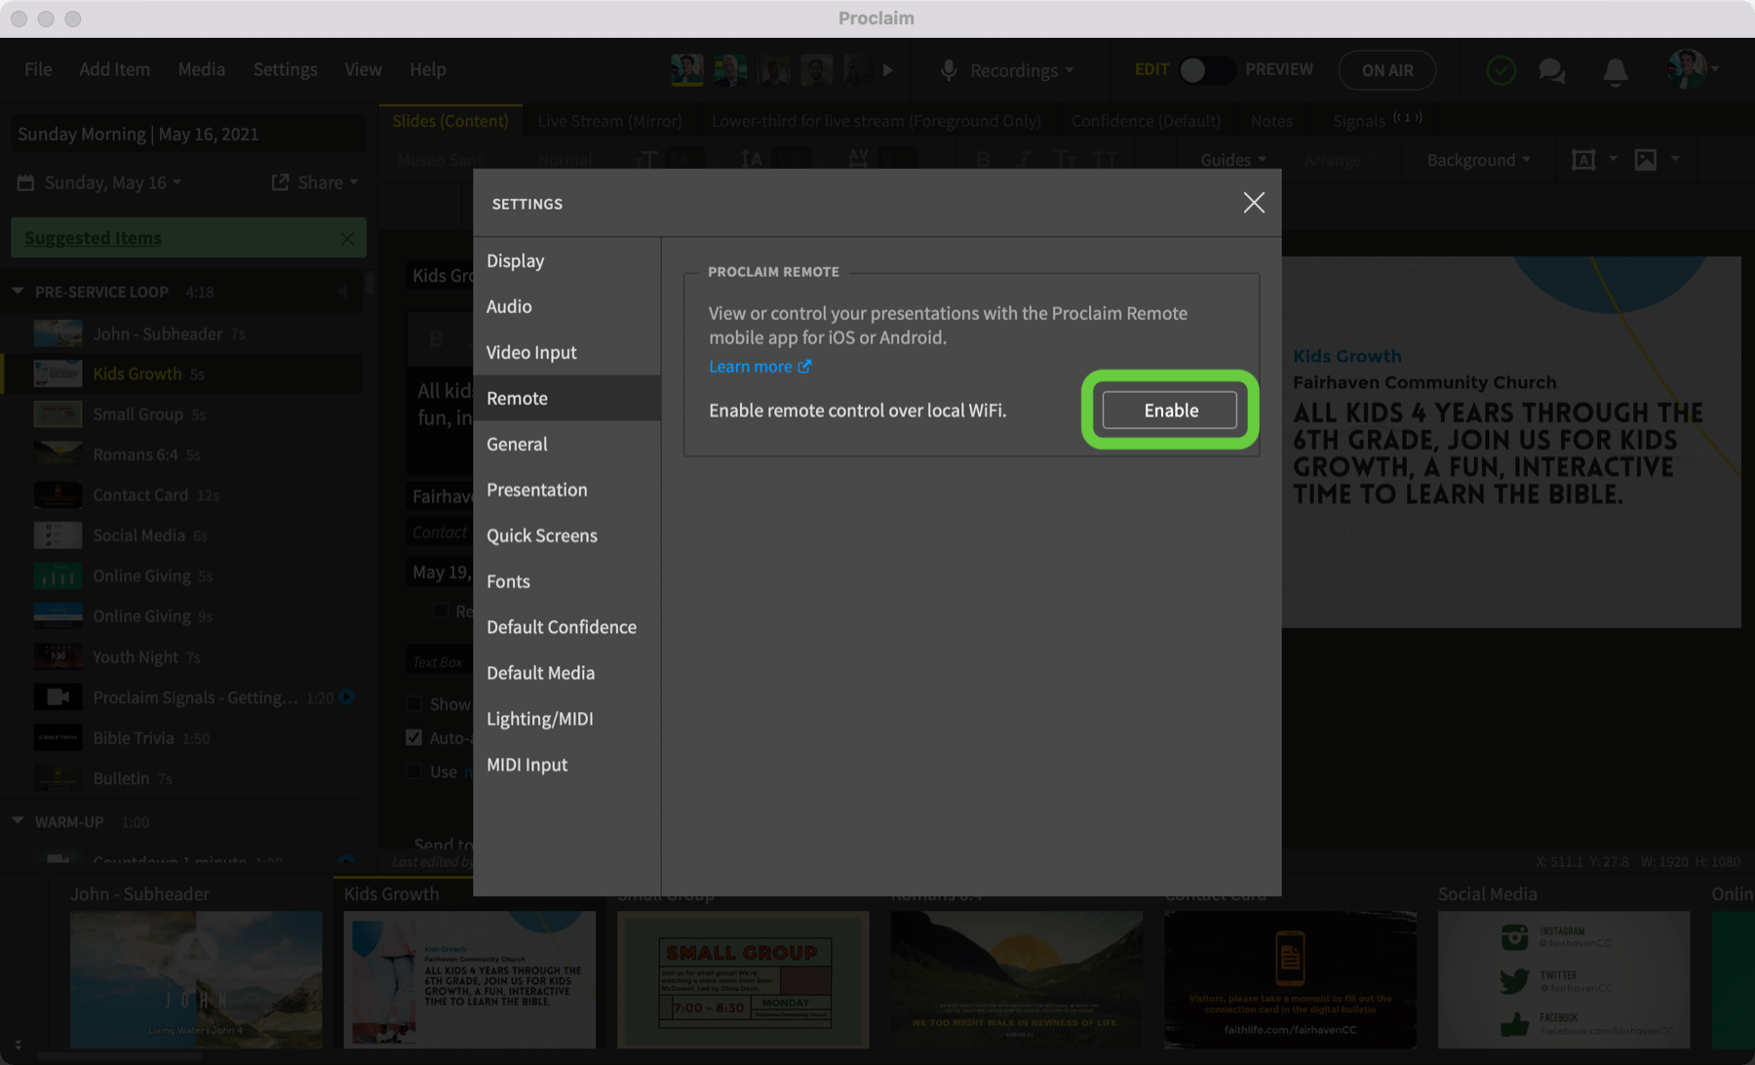Open Lighting/MIDI settings
Viewport: 1755px width, 1065px height.
tap(566, 719)
